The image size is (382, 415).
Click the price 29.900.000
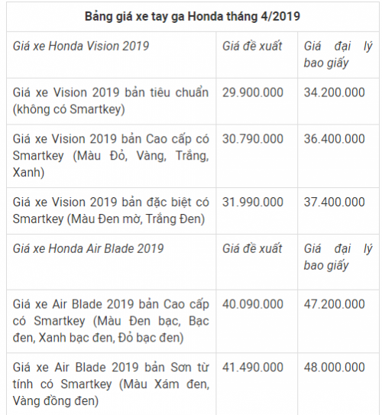253,92
